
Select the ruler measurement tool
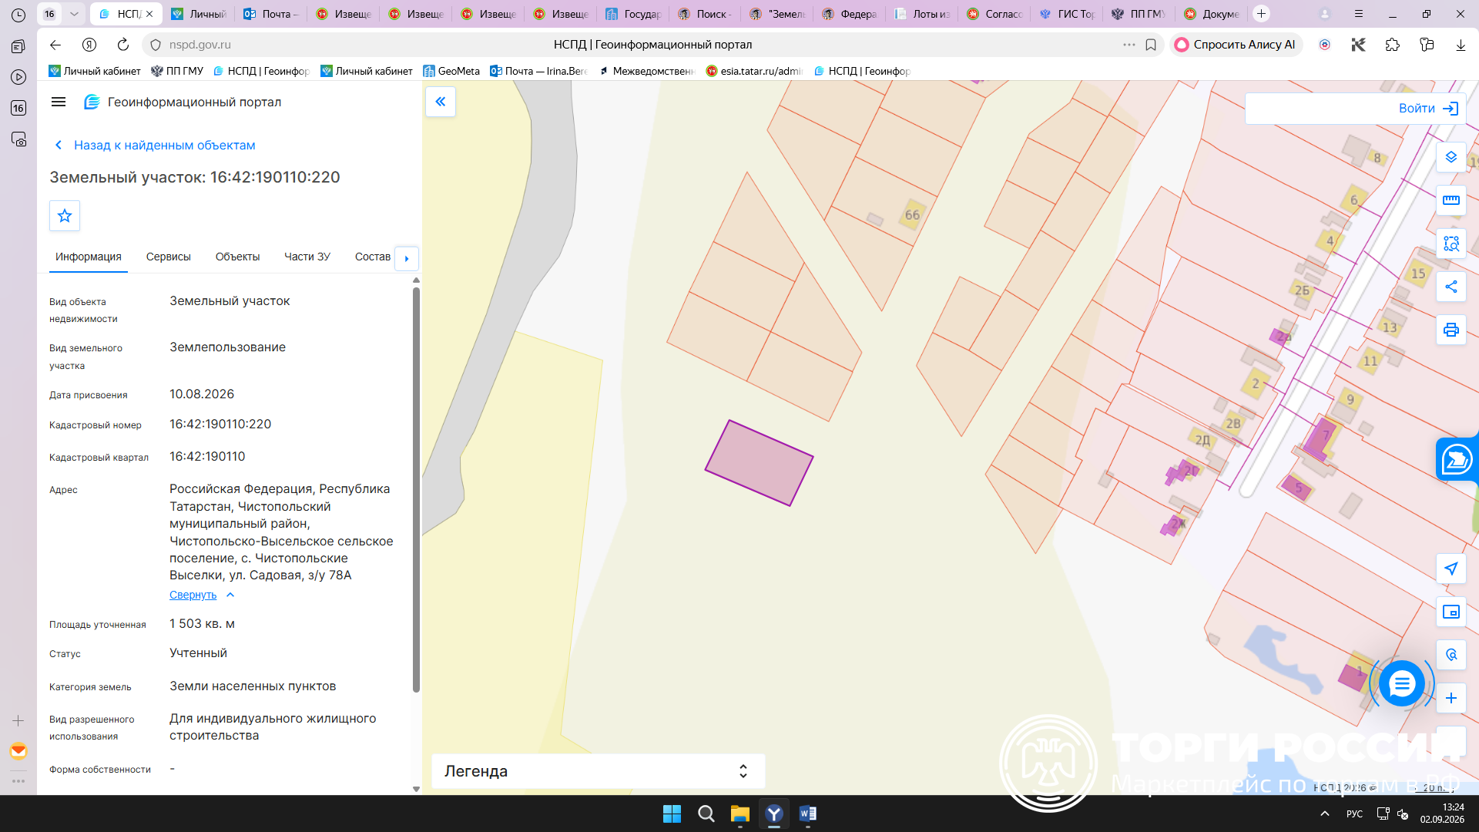pos(1451,200)
